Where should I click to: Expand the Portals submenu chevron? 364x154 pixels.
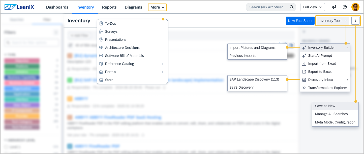163,72
